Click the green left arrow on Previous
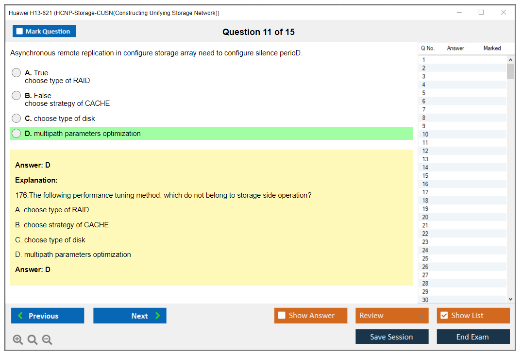Screen dimensions: 522x357 pyautogui.click(x=20, y=316)
